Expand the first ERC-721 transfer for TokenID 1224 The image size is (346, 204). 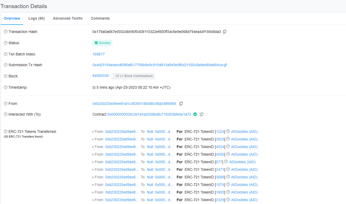click(93, 131)
